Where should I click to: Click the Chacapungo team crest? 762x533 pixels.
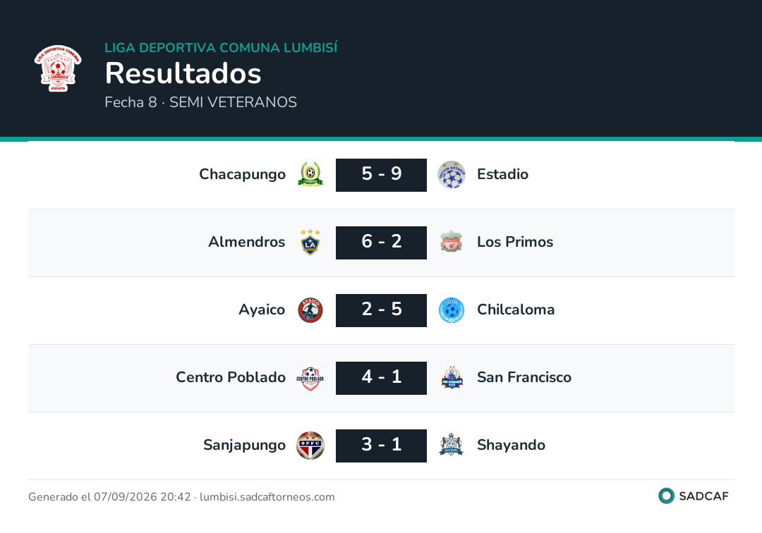(310, 175)
